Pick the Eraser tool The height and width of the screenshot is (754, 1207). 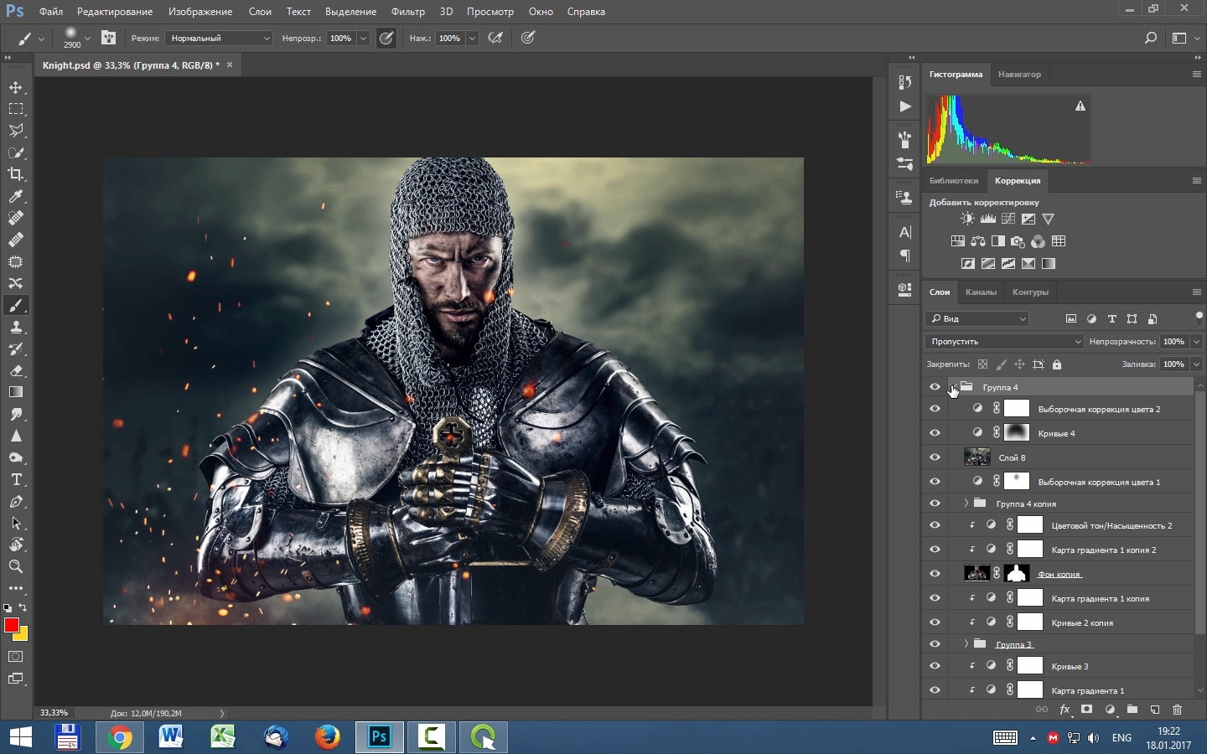(16, 370)
